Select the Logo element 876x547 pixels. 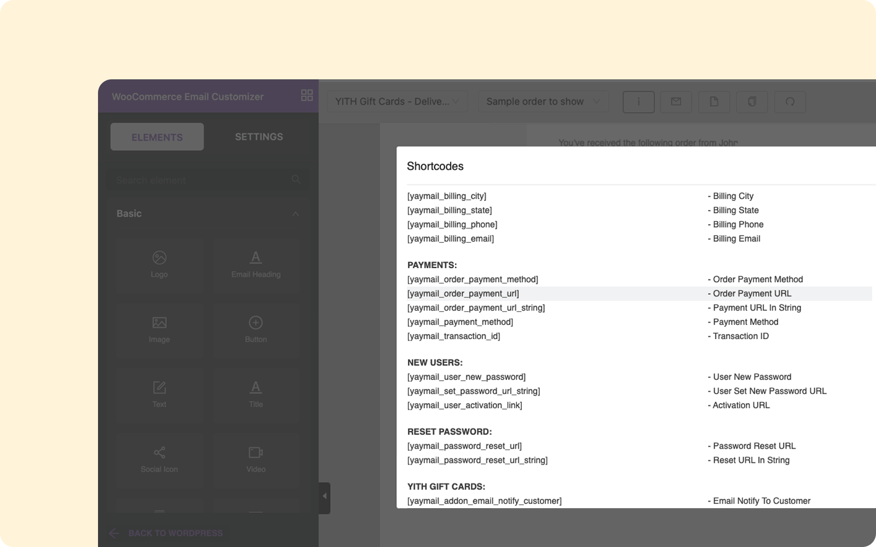(159, 265)
